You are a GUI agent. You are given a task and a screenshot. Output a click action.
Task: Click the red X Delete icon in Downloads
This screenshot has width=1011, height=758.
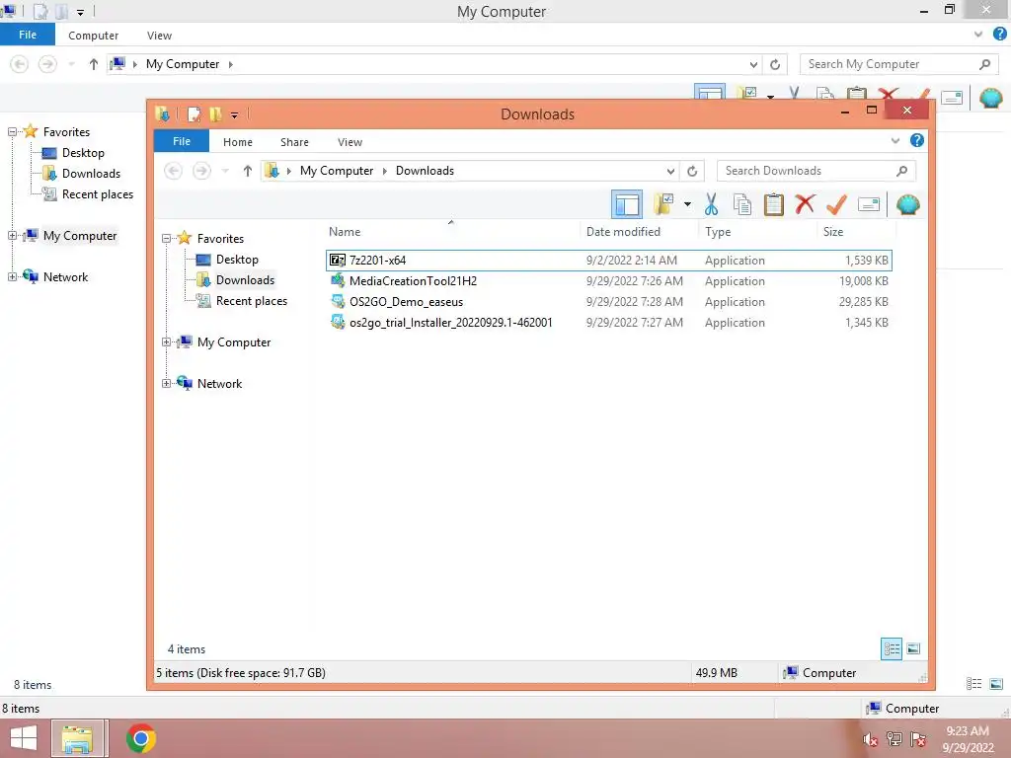[805, 204]
